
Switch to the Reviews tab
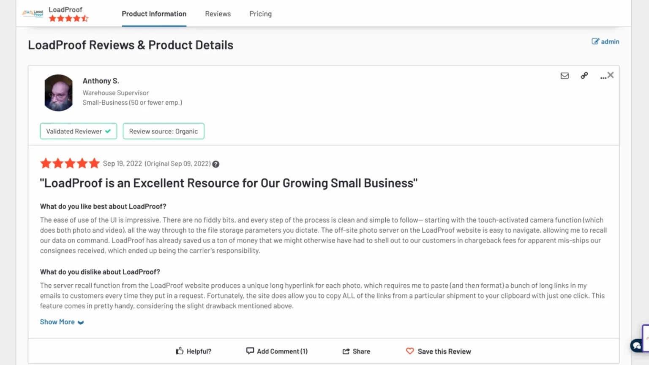218,14
